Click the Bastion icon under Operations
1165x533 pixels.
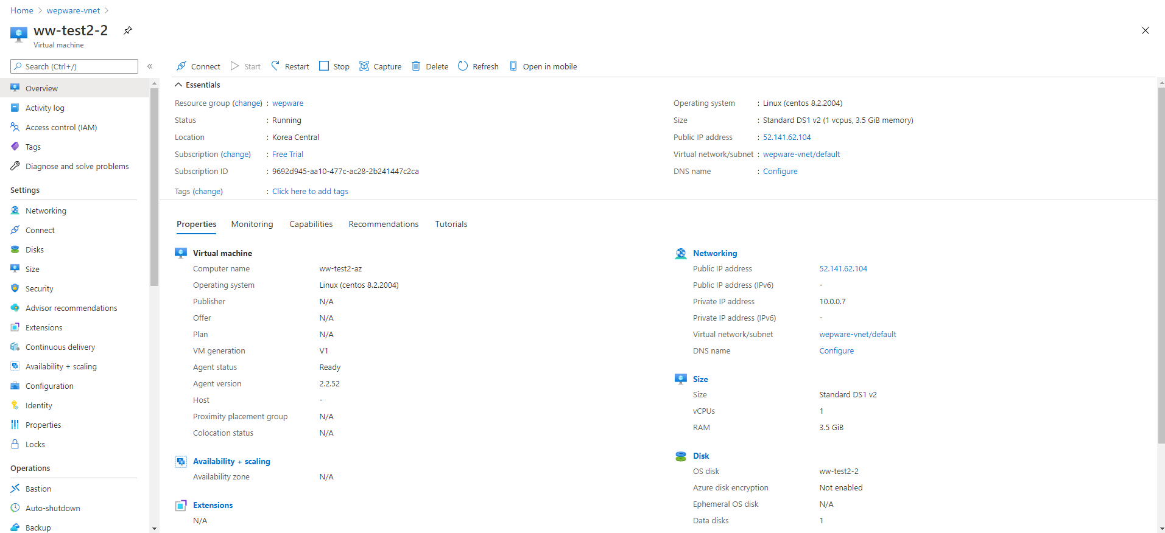(x=15, y=489)
